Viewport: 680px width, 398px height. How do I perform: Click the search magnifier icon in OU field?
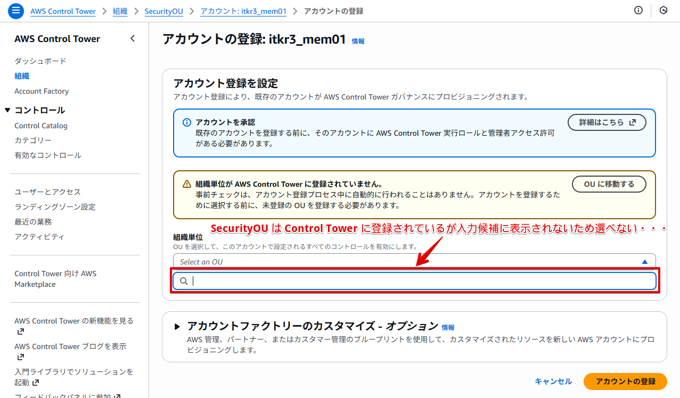(x=184, y=281)
